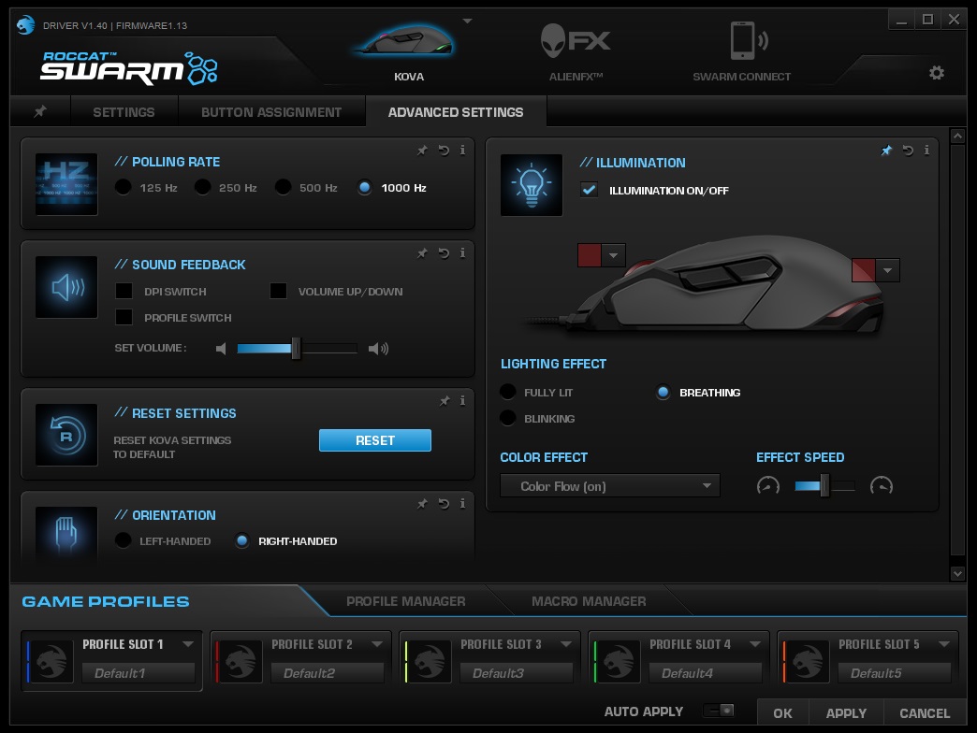Open Profile Slot 3 dropdown arrow
Viewport: 977px width, 733px height.
(x=566, y=644)
